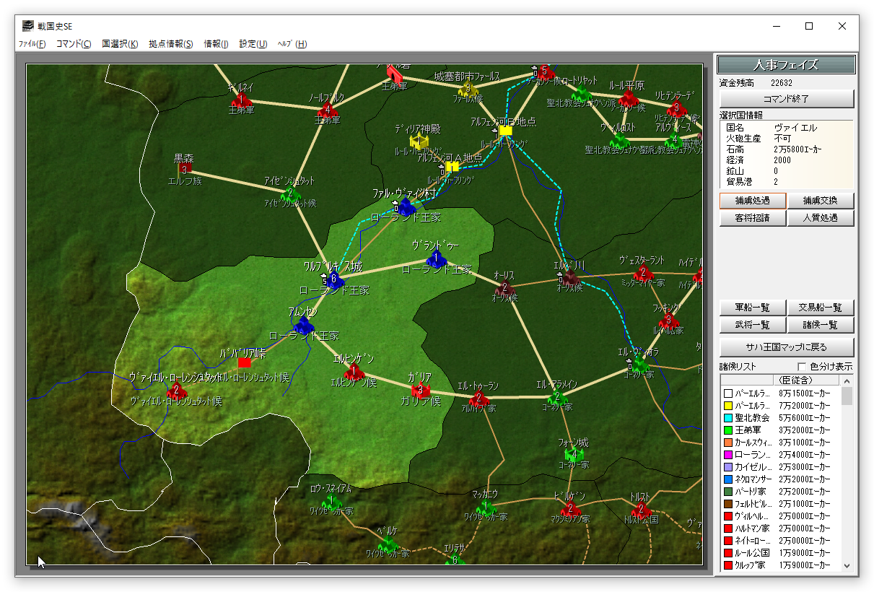The height and width of the screenshot is (592, 874).
Task: Click the cyan 聖北教会 color swatch
Action: pyautogui.click(x=727, y=418)
